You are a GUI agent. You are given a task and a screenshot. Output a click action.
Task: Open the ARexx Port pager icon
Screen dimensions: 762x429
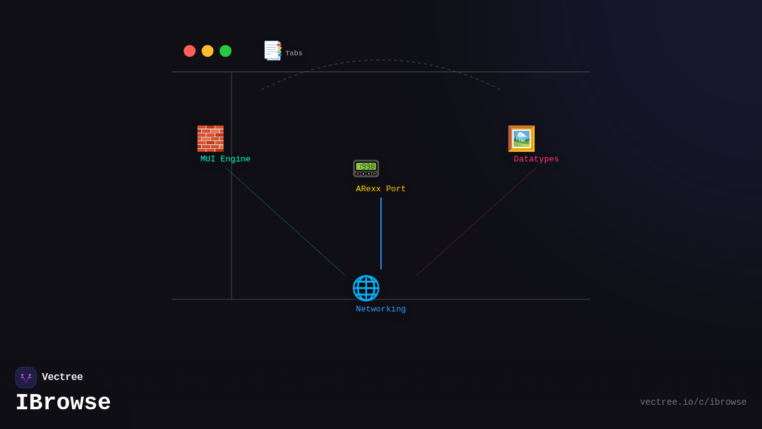pyautogui.click(x=366, y=168)
